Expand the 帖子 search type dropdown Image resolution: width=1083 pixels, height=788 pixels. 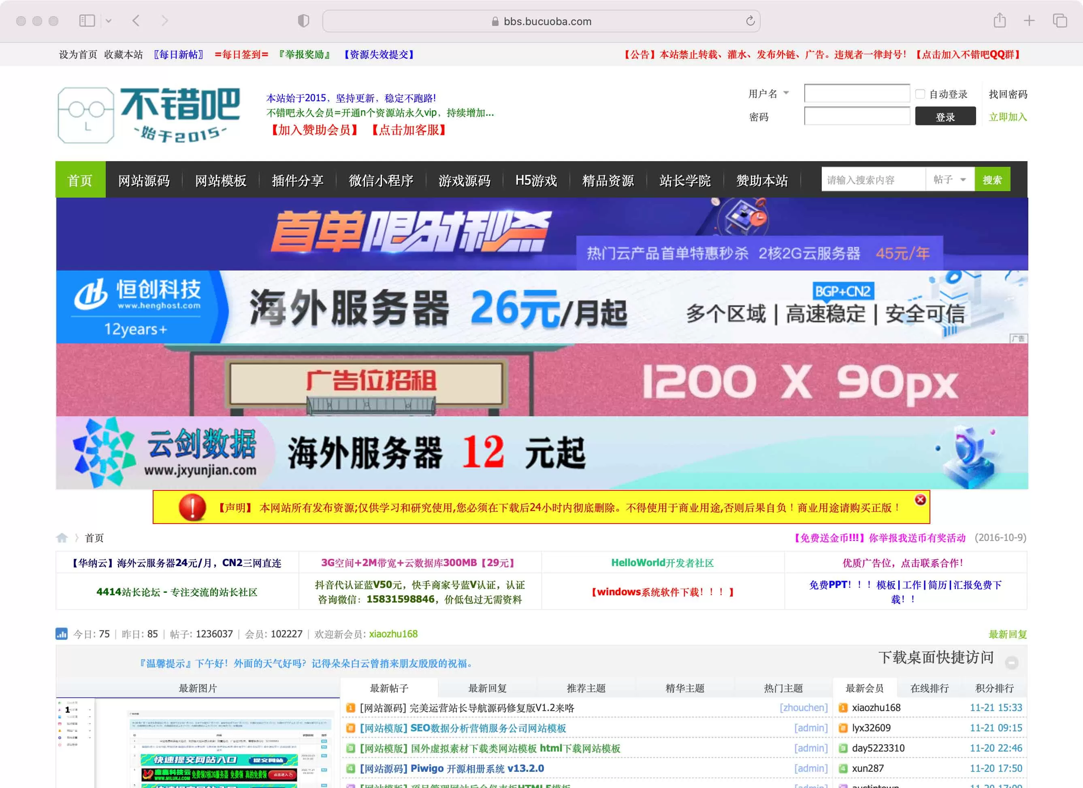pos(949,180)
